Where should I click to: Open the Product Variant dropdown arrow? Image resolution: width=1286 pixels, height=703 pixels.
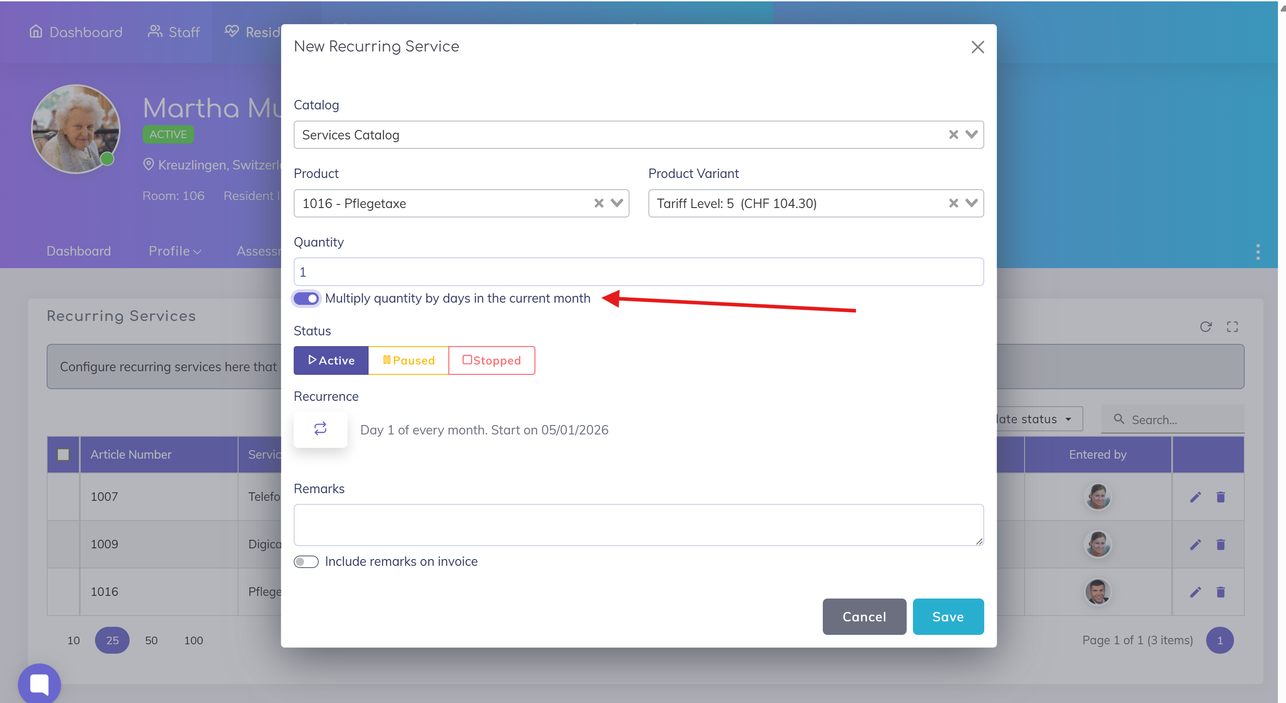click(972, 203)
